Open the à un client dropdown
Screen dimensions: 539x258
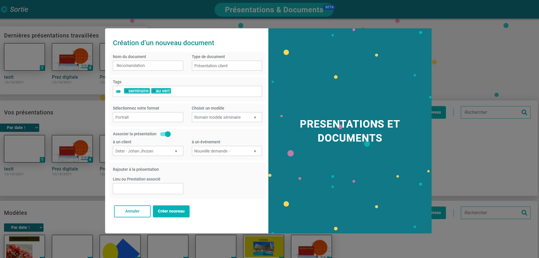point(148,151)
